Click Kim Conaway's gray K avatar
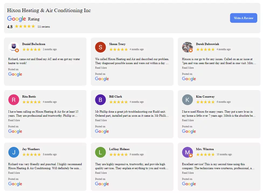264x193 pixels. [x=187, y=100]
